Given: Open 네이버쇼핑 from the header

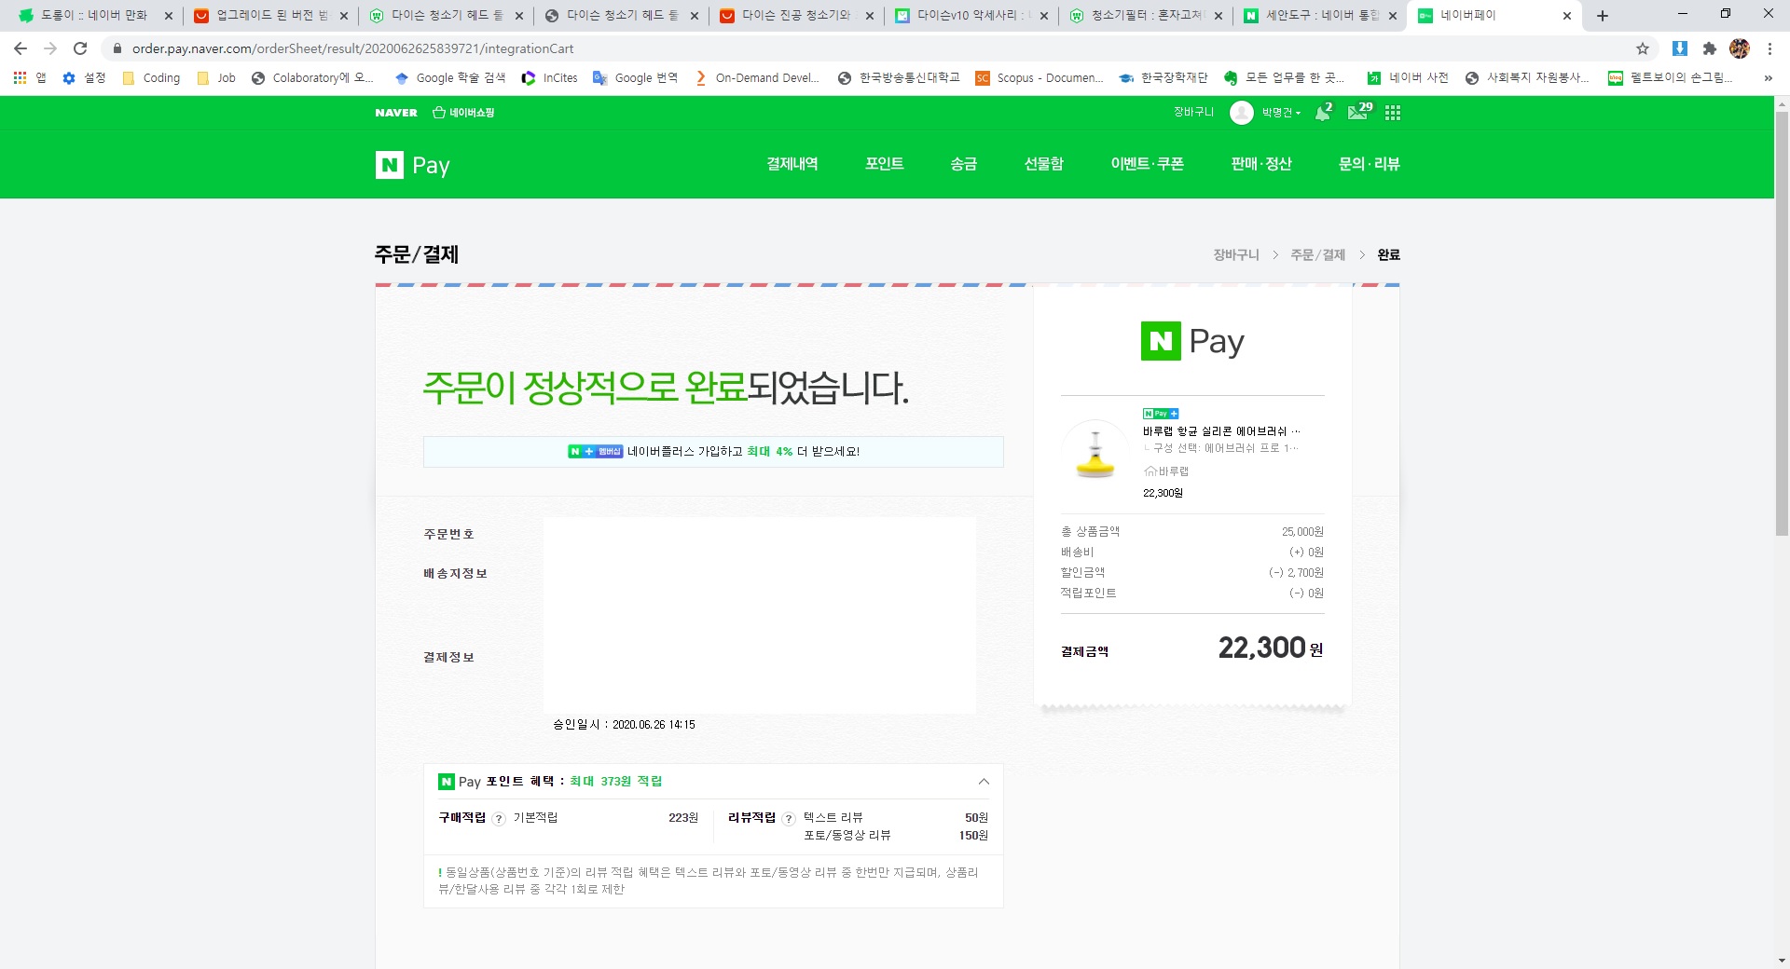Looking at the screenshot, I should tap(463, 113).
